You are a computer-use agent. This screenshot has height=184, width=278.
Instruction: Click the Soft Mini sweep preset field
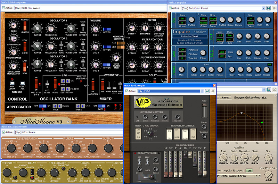(x=90, y=8)
